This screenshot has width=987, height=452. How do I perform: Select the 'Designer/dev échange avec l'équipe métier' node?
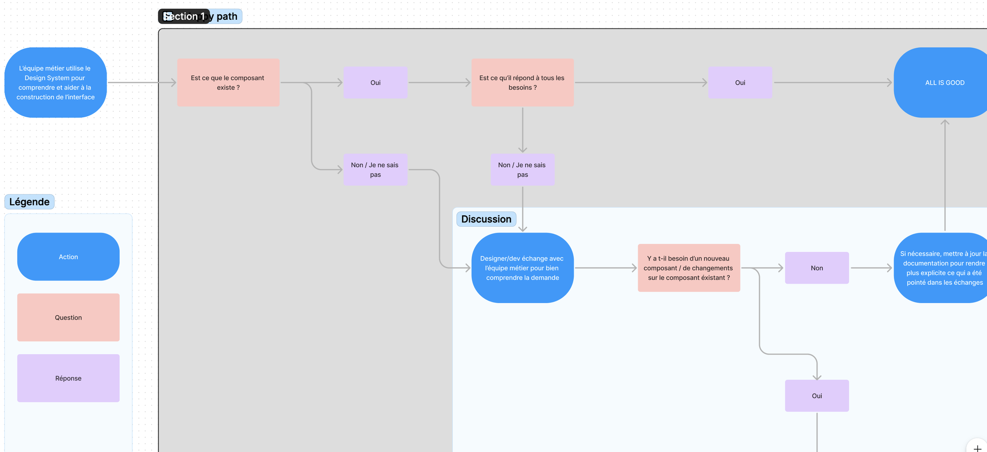click(522, 268)
